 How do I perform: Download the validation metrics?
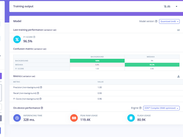(x=178, y=76)
